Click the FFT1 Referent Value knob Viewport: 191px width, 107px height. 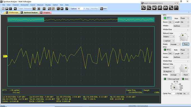(183, 37)
